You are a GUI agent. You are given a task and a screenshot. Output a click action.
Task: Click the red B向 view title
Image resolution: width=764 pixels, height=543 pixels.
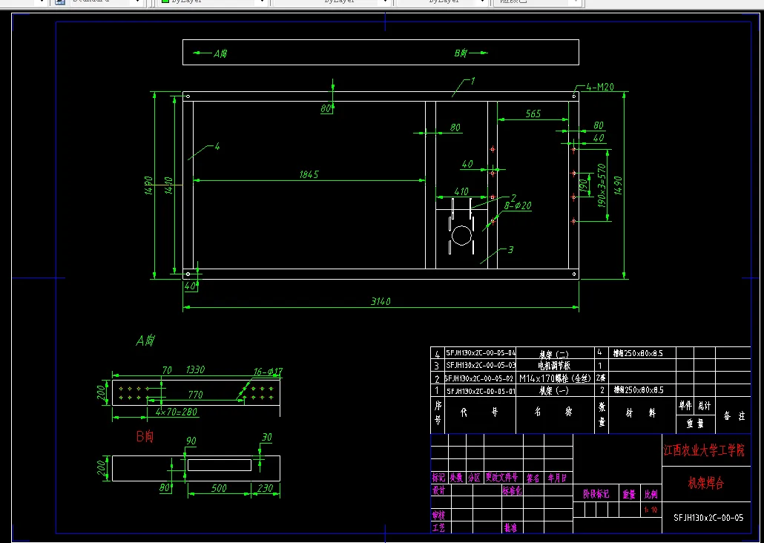pos(145,436)
